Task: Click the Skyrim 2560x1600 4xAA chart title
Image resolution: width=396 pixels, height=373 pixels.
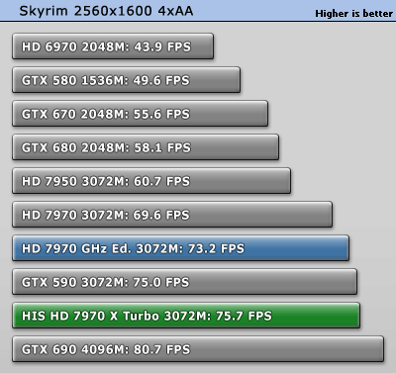Action: (106, 11)
